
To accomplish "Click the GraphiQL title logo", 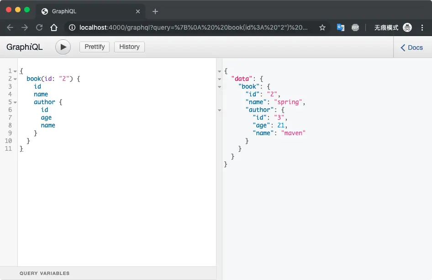I will pyautogui.click(x=25, y=47).
